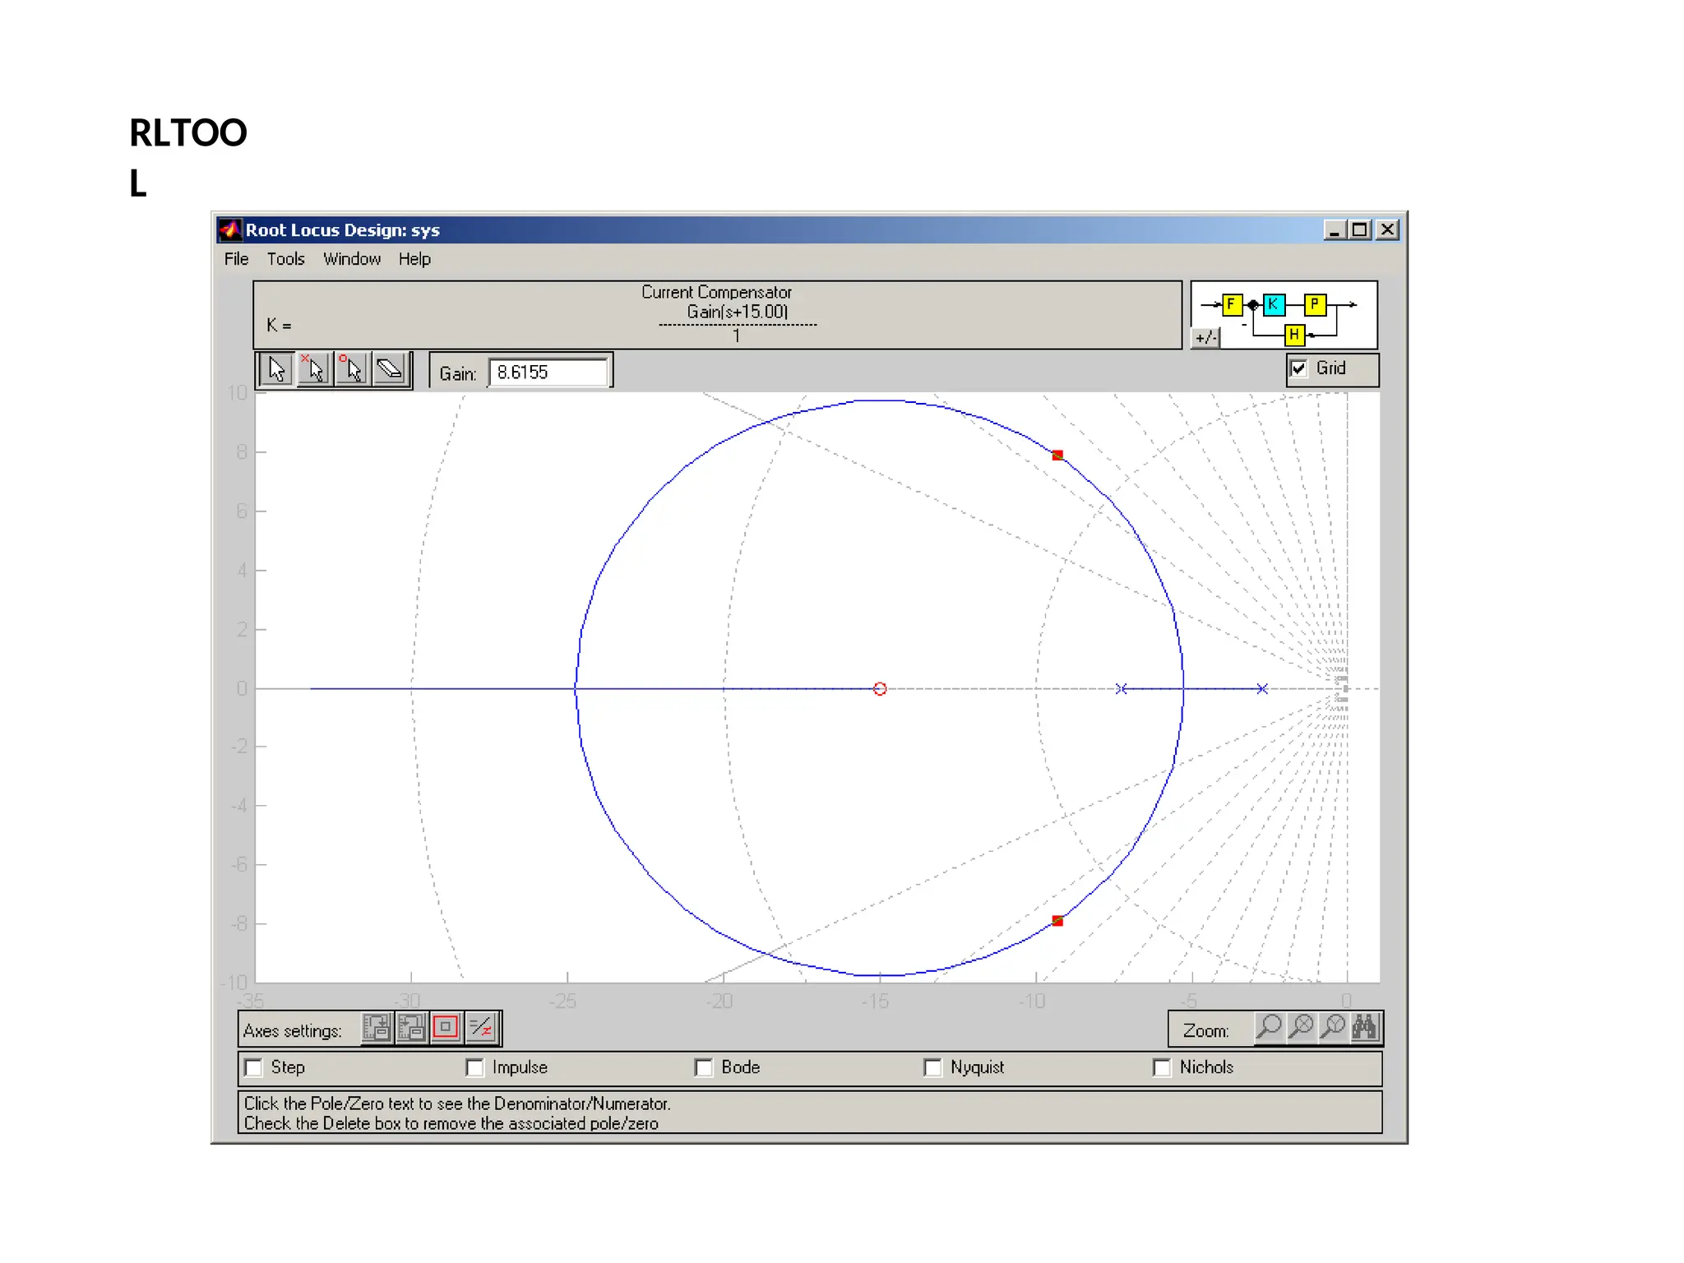This screenshot has width=1684, height=1263.
Task: Enable the Bode plot checkbox
Action: point(704,1067)
